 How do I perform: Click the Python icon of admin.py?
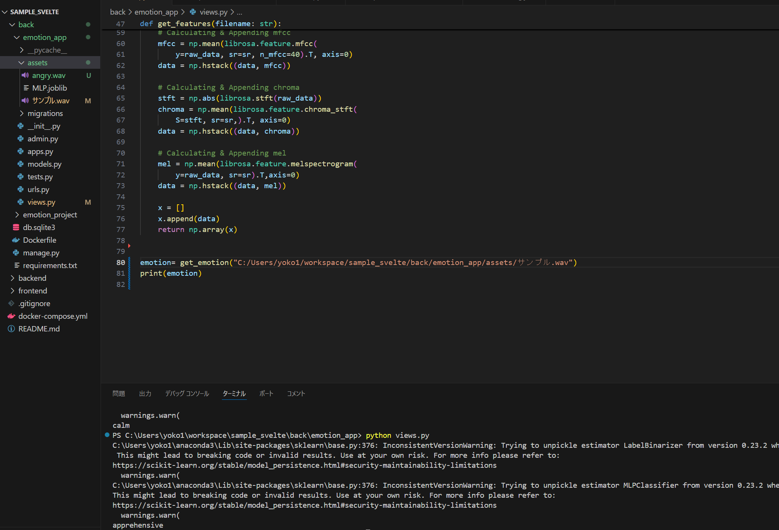click(x=21, y=139)
